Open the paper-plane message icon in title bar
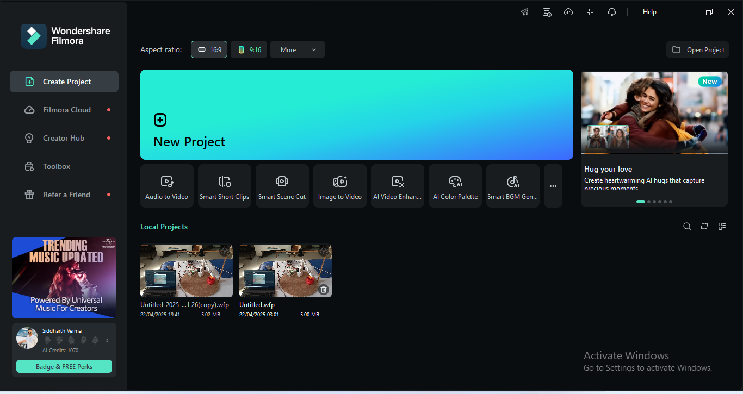Viewport: 743px width, 394px height. 525,12
